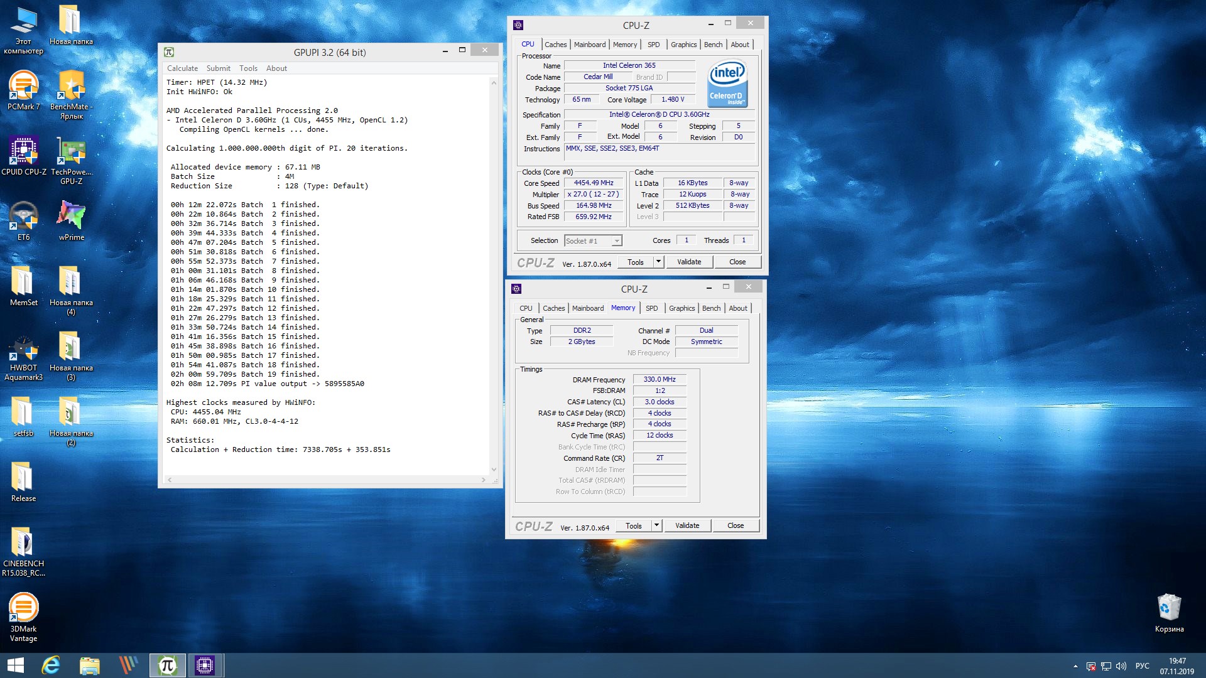Image resolution: width=1206 pixels, height=678 pixels.
Task: Open the CINEBENCH R15 desktop icon
Action: [23, 552]
